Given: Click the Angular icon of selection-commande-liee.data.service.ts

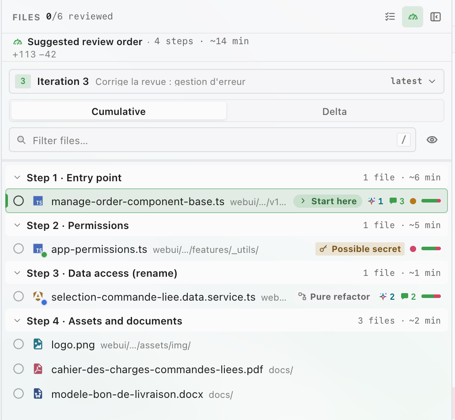Looking at the screenshot, I should tap(38, 296).
